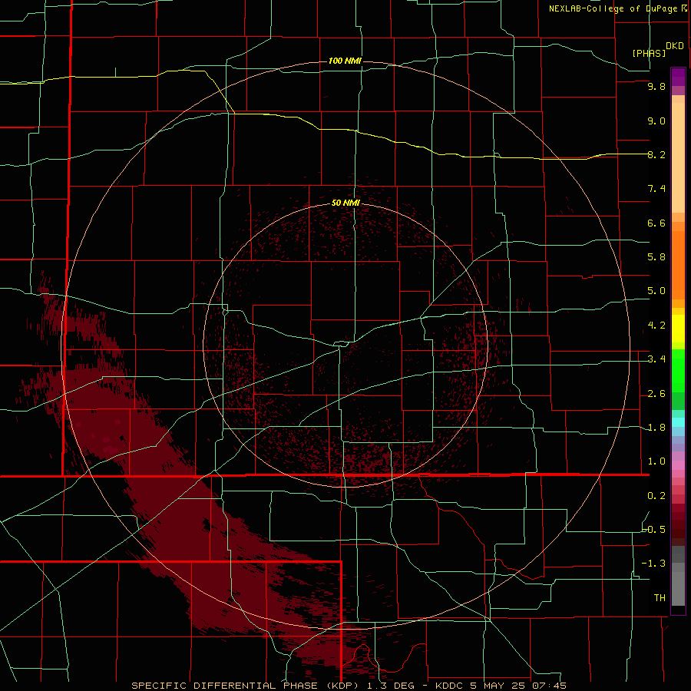Select the 4.2 scale value
This screenshot has height=691, width=691.
656,326
